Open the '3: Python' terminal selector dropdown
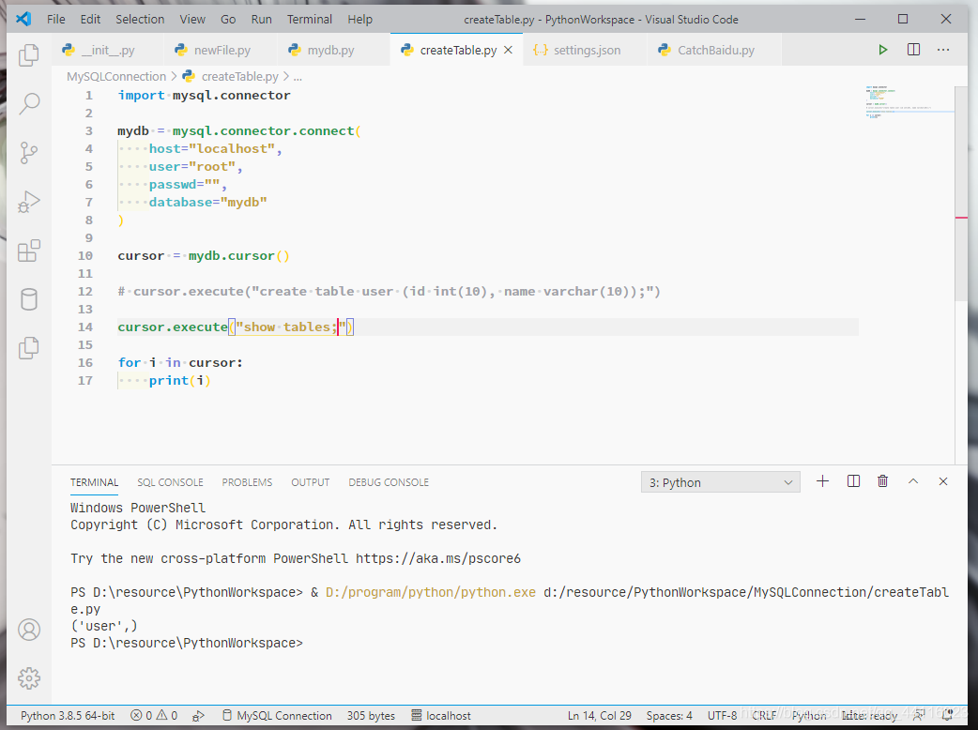Viewport: 978px width, 730px height. click(x=721, y=482)
